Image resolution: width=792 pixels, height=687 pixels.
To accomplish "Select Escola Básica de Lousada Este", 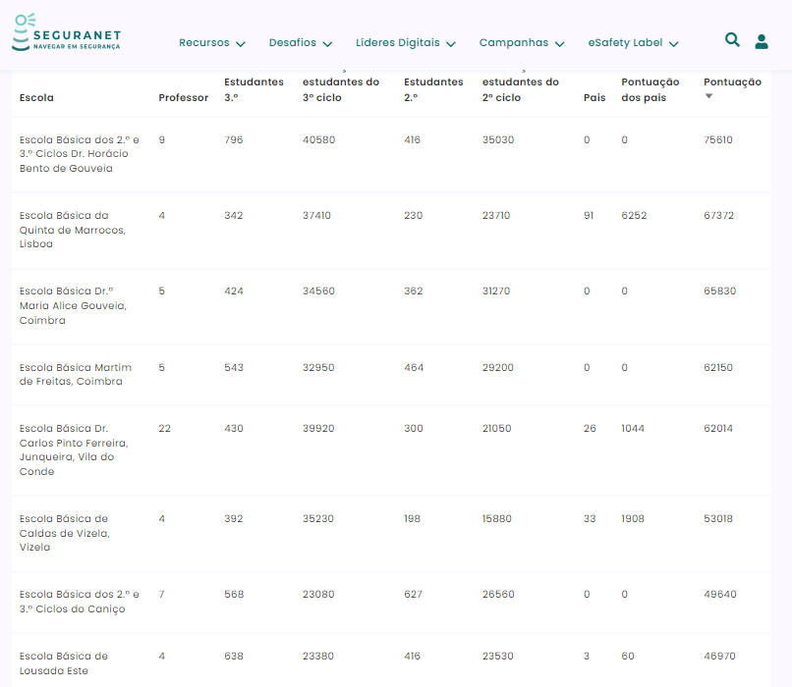I will [64, 663].
